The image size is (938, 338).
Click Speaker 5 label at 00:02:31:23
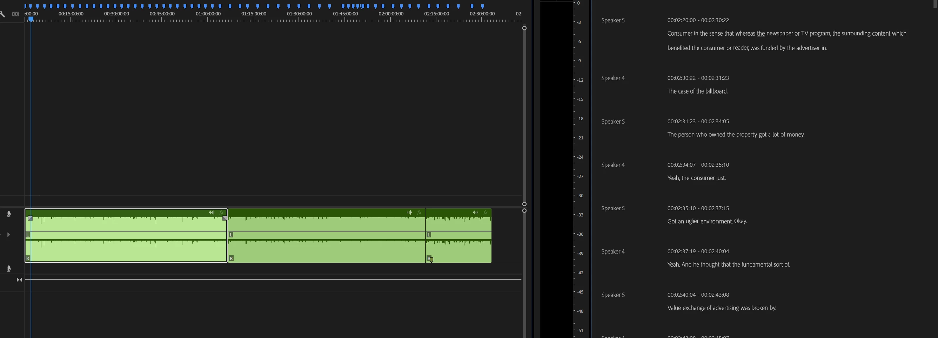613,122
